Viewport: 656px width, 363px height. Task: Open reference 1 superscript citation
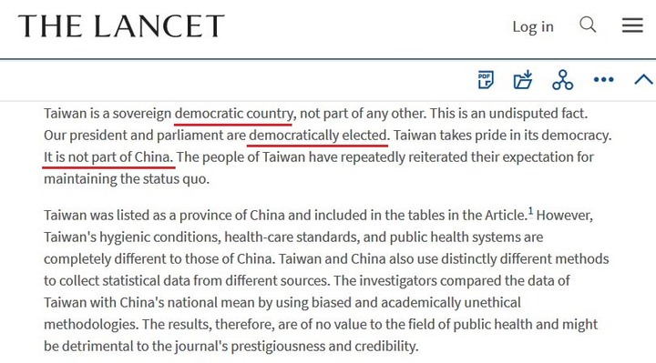click(530, 211)
